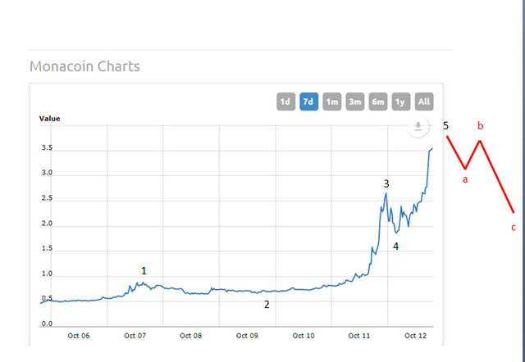This screenshot has height=362, width=525.
Task: Click the Value axis title
Action: click(49, 118)
